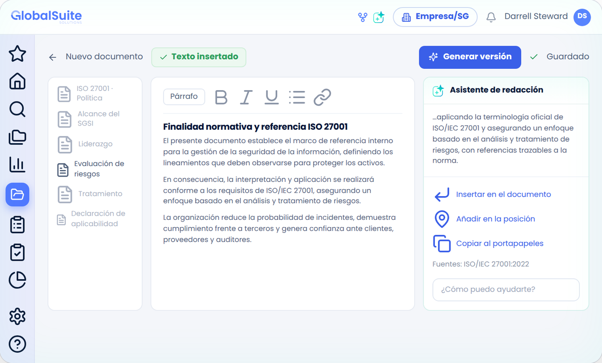Click the copy squares icon
This screenshot has width=602, height=363.
pyautogui.click(x=442, y=243)
